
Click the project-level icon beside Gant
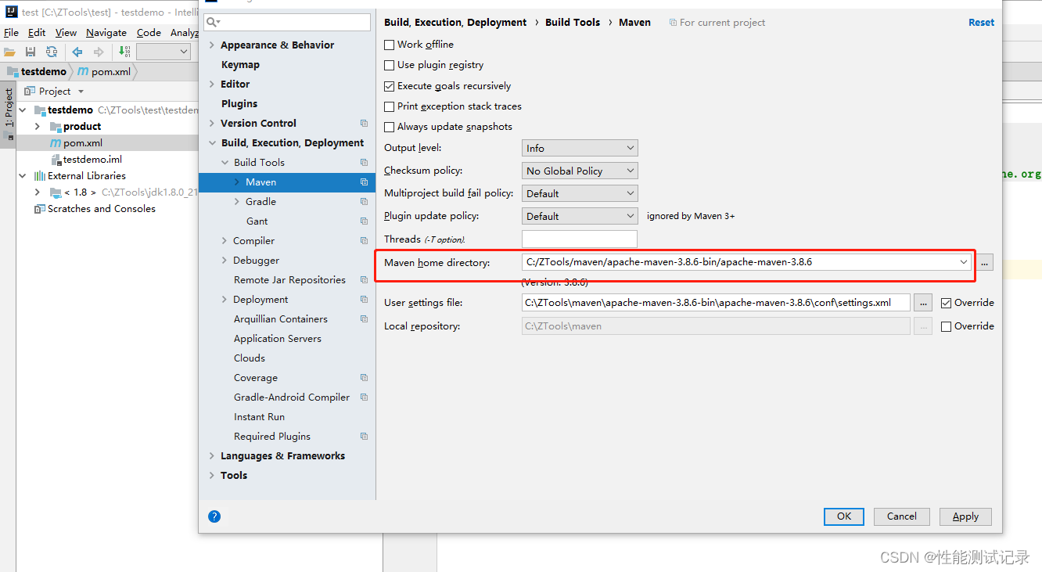tap(364, 221)
